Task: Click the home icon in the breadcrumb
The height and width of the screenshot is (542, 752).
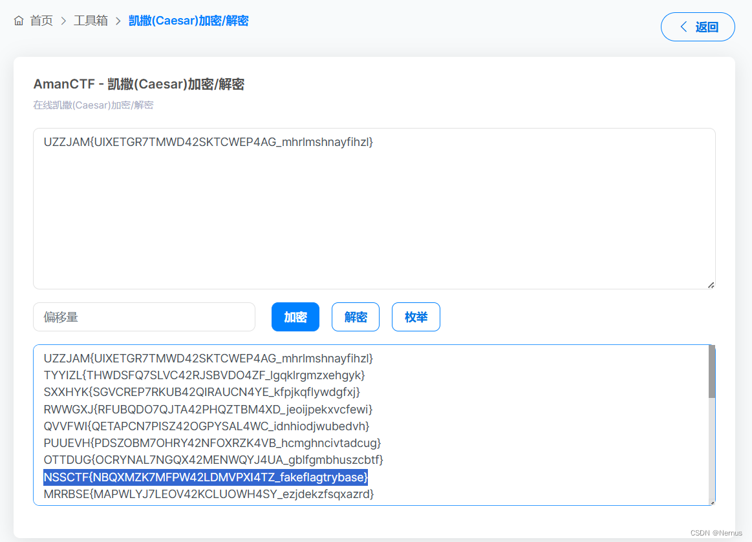Action: click(x=18, y=20)
